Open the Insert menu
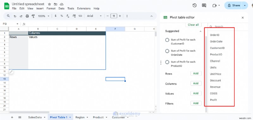The height and width of the screenshot is (120, 253). tap(40, 9)
